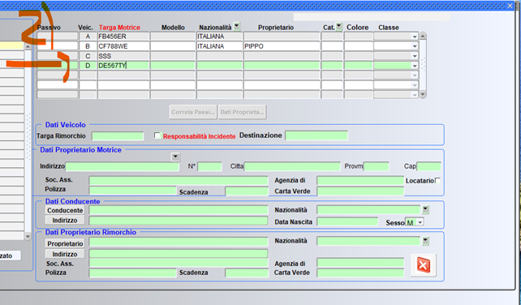Click the Data Nascita field

(x=347, y=221)
